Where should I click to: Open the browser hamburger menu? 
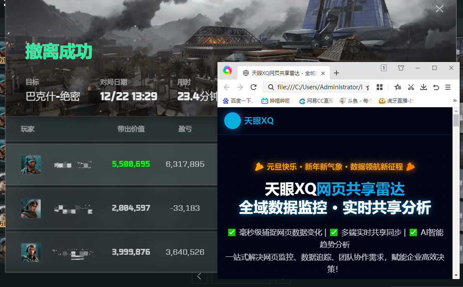[x=447, y=87]
